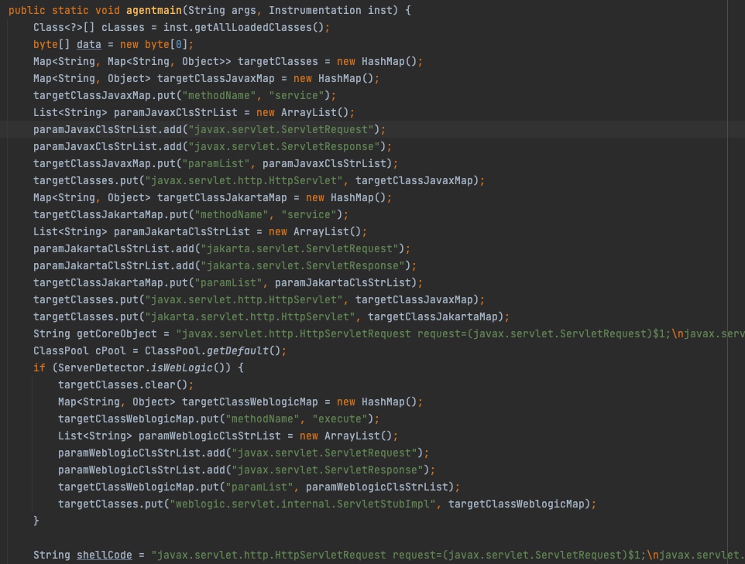Click paramWeblogicClsStrList in its List<String> declaration
745x564 pixels.
(210, 436)
